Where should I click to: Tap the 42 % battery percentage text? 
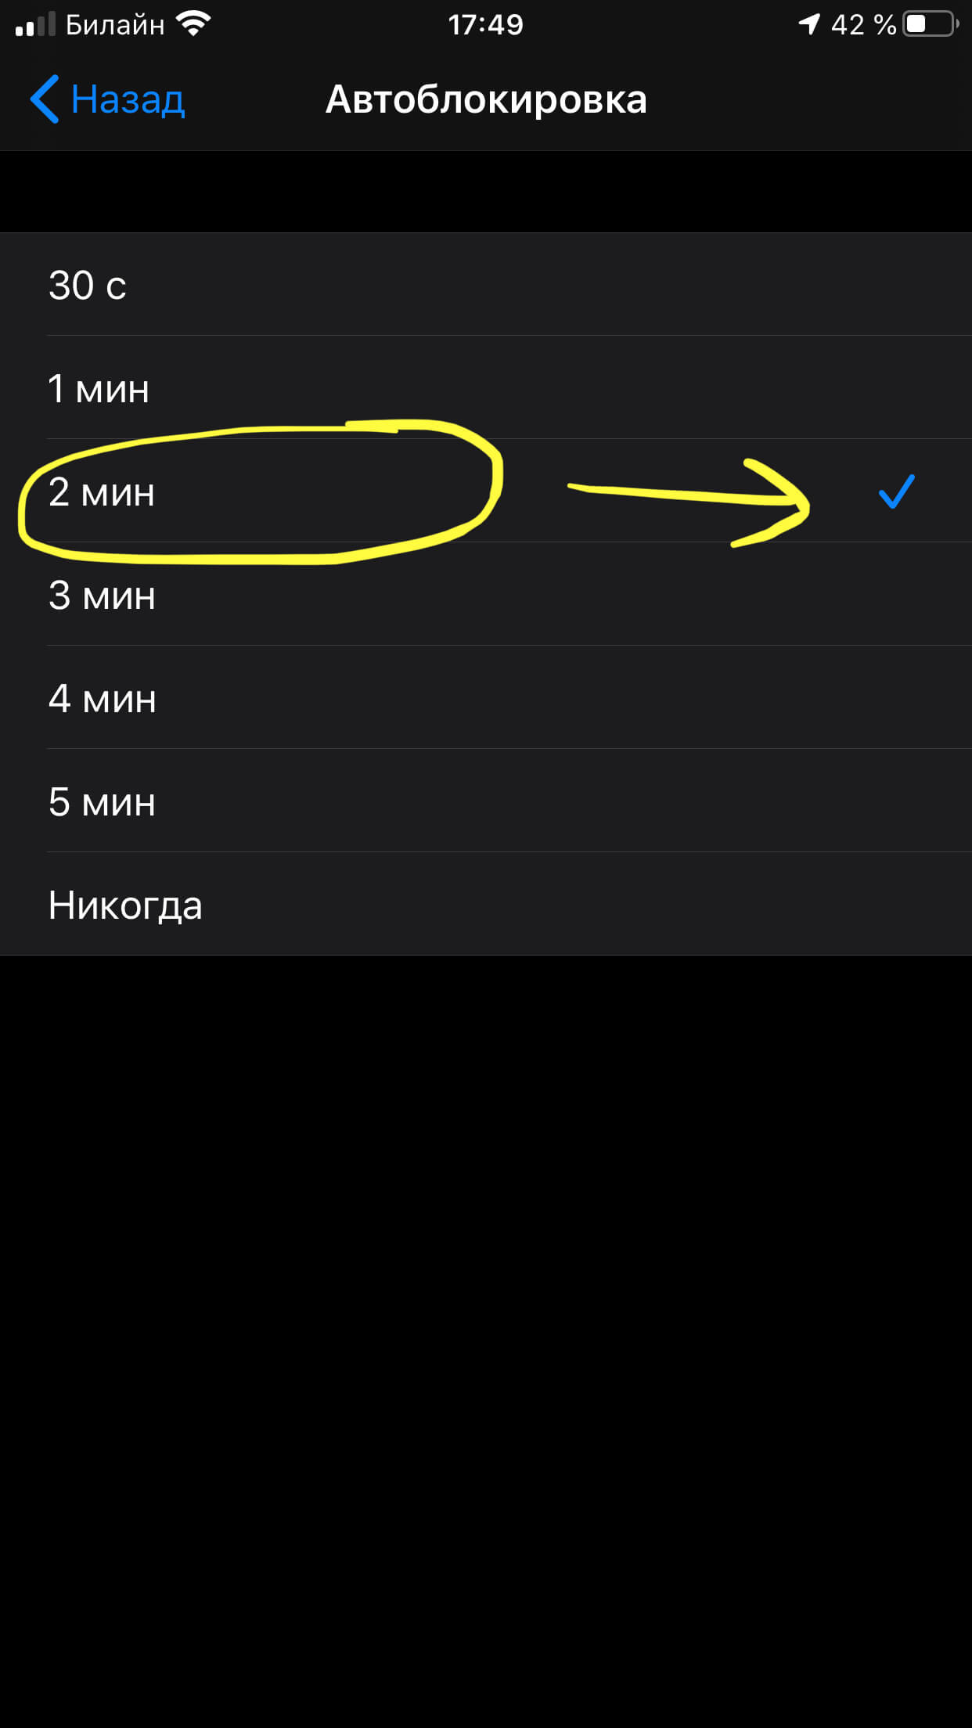(863, 24)
